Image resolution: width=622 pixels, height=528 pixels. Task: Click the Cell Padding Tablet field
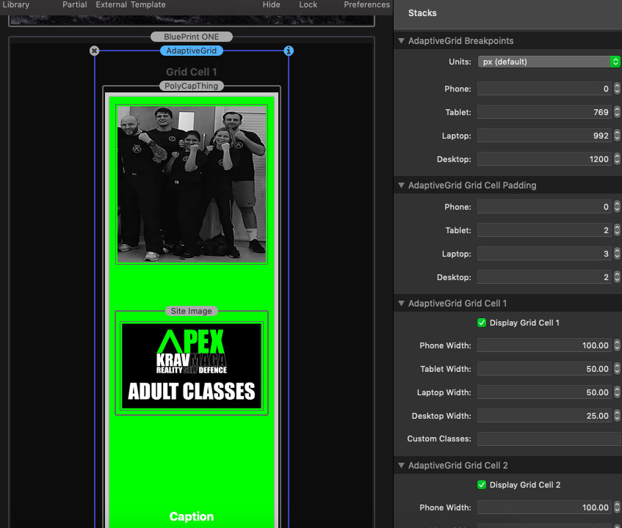point(544,230)
